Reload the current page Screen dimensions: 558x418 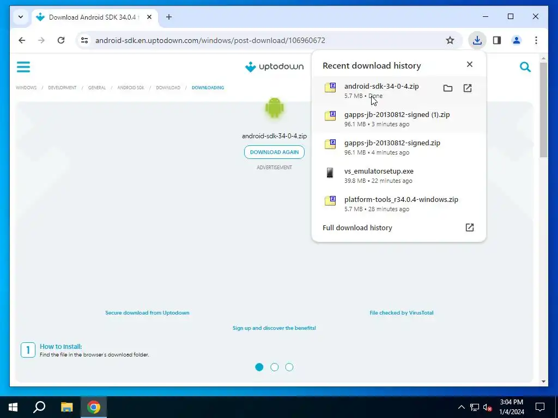pos(61,40)
